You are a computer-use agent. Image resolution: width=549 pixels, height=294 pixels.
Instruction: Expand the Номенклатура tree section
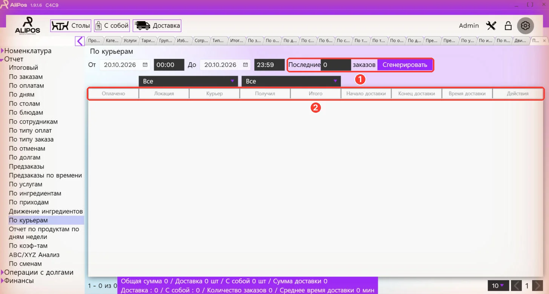tap(2, 51)
